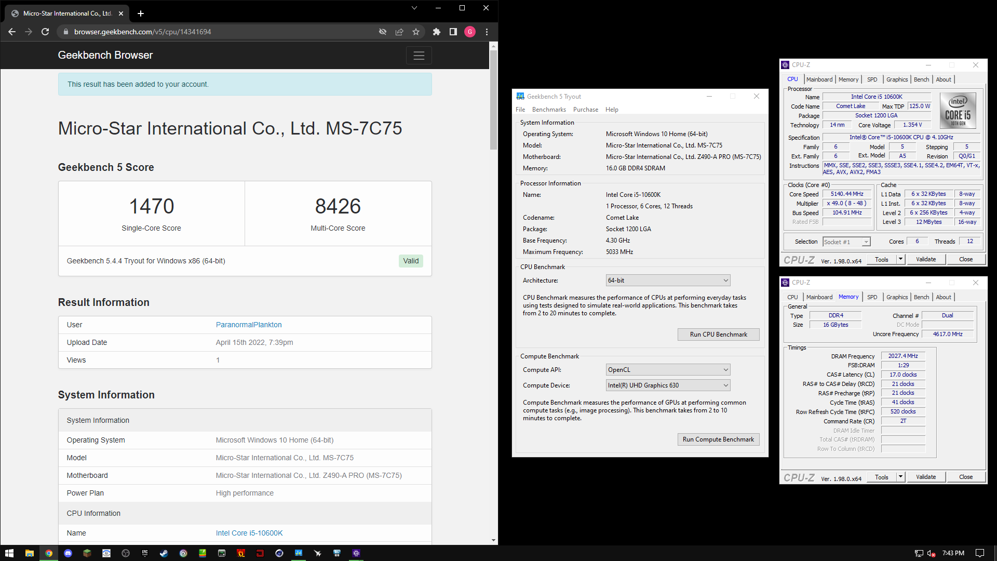
Task: Open Discord from the taskbar
Action: (68, 553)
